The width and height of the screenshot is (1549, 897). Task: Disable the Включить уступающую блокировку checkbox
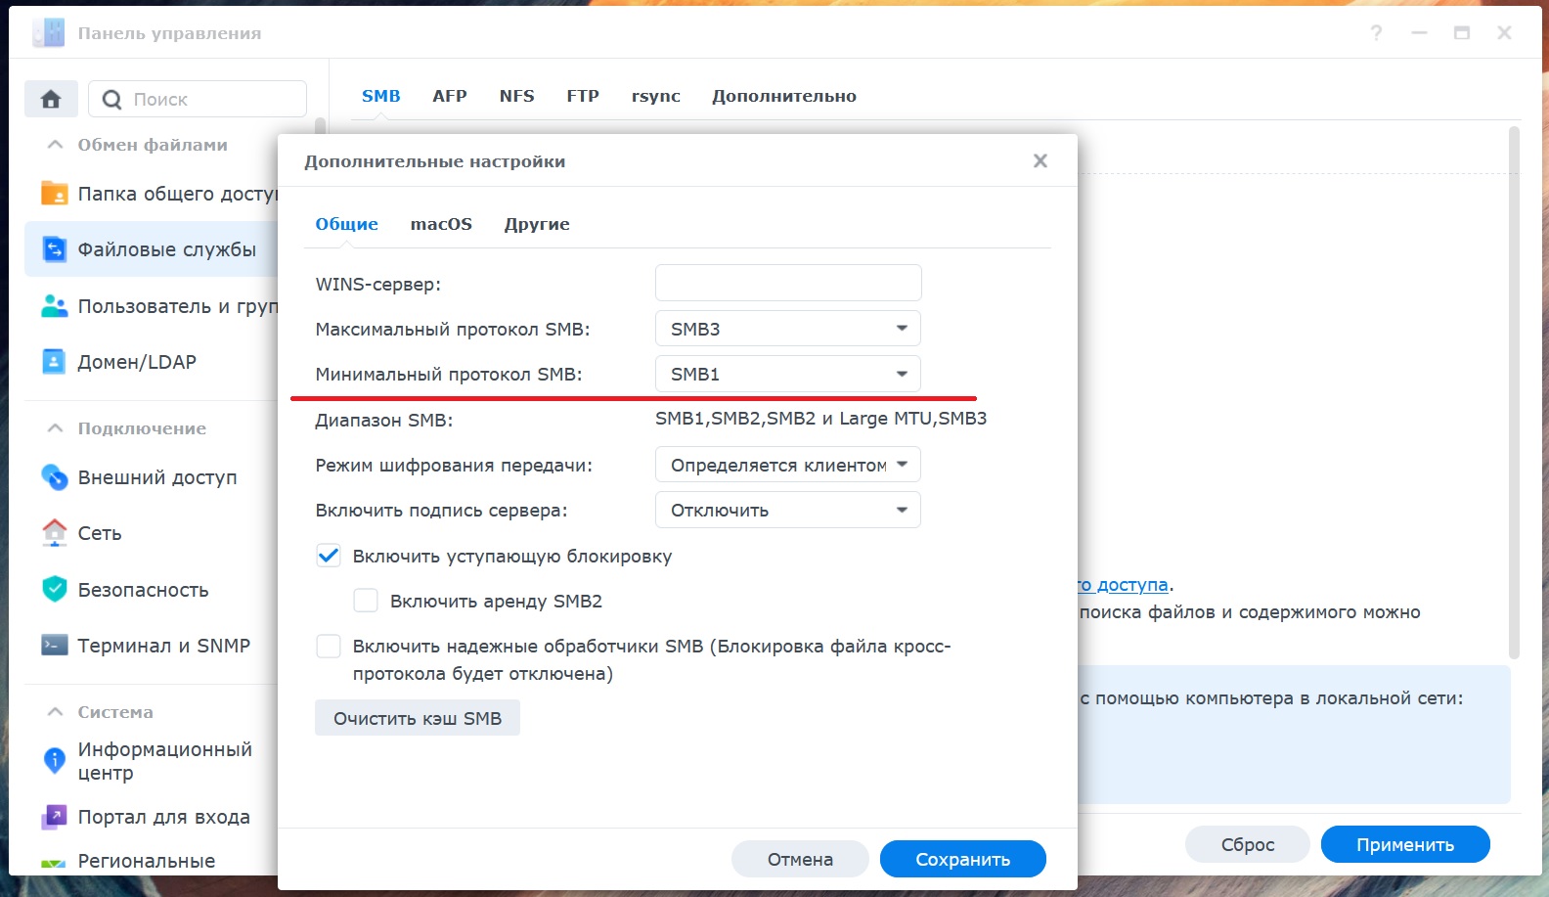[329, 557]
